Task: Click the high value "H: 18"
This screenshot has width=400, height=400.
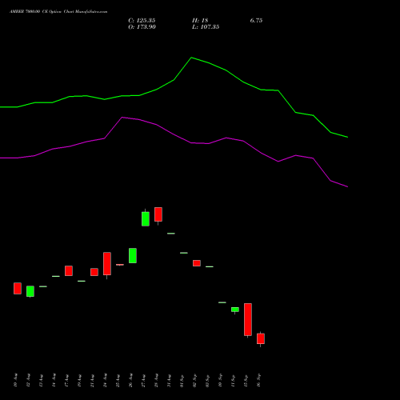Action: tap(200, 21)
